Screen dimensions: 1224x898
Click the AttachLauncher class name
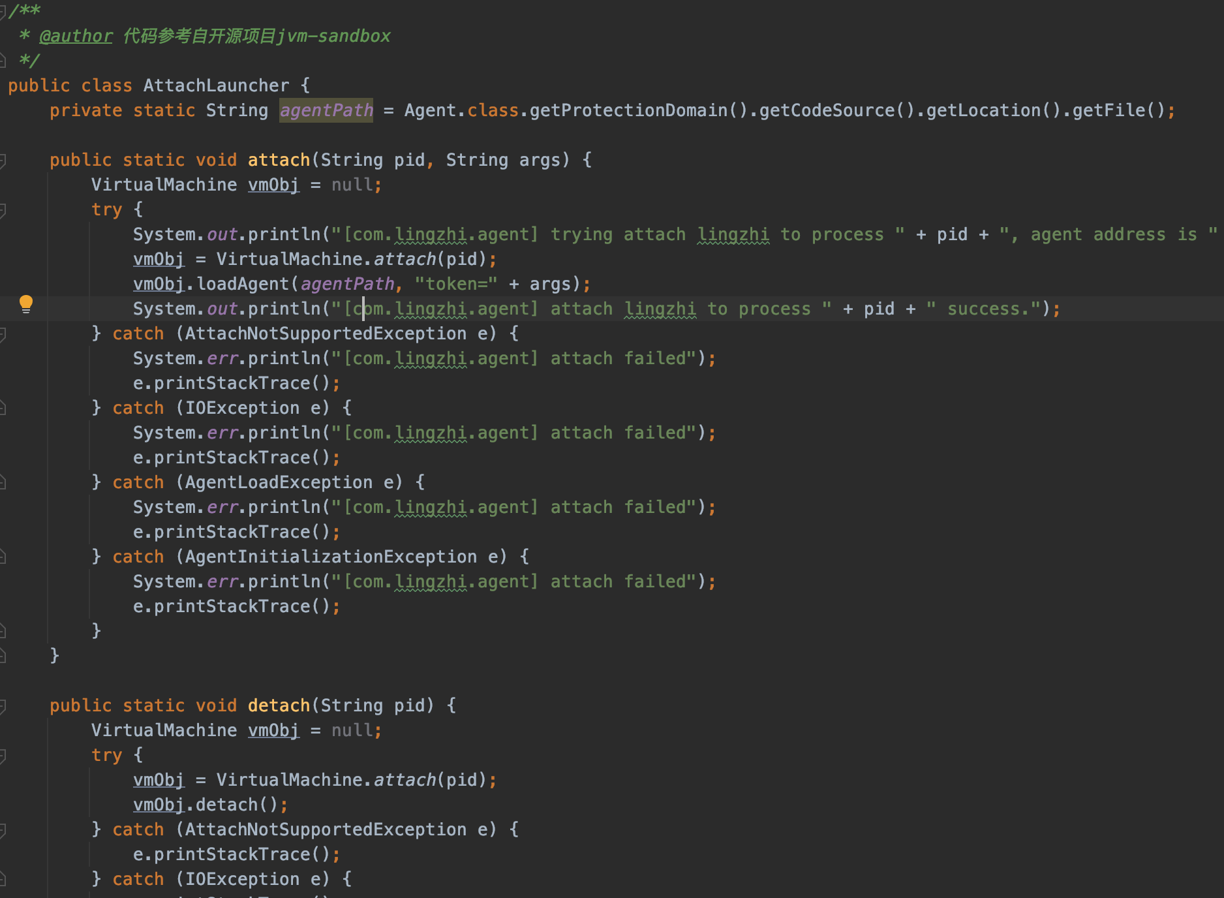[216, 85]
